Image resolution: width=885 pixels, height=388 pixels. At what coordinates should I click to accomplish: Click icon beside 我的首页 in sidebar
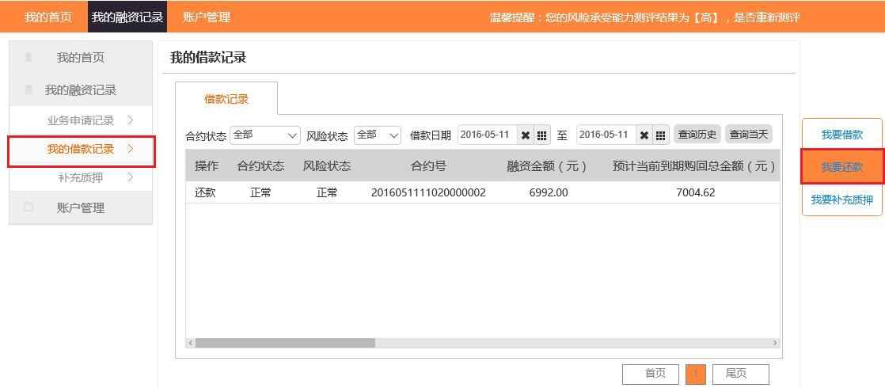tap(28, 58)
